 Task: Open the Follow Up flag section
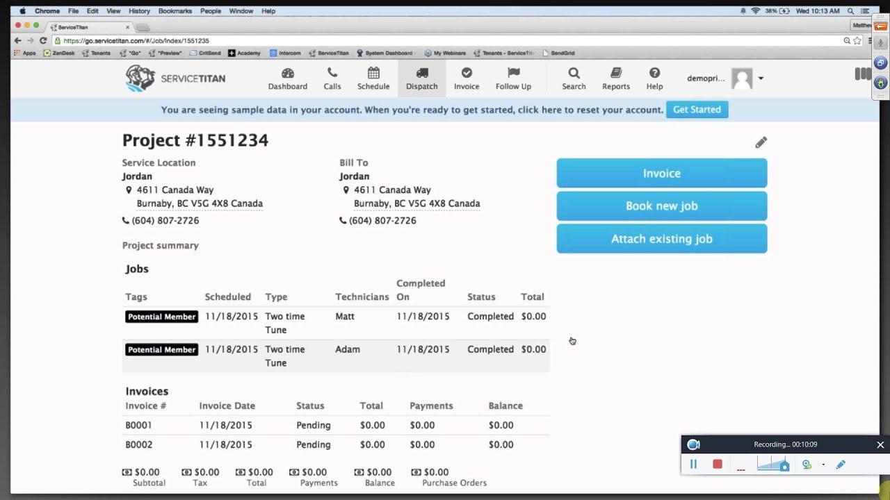513,78
